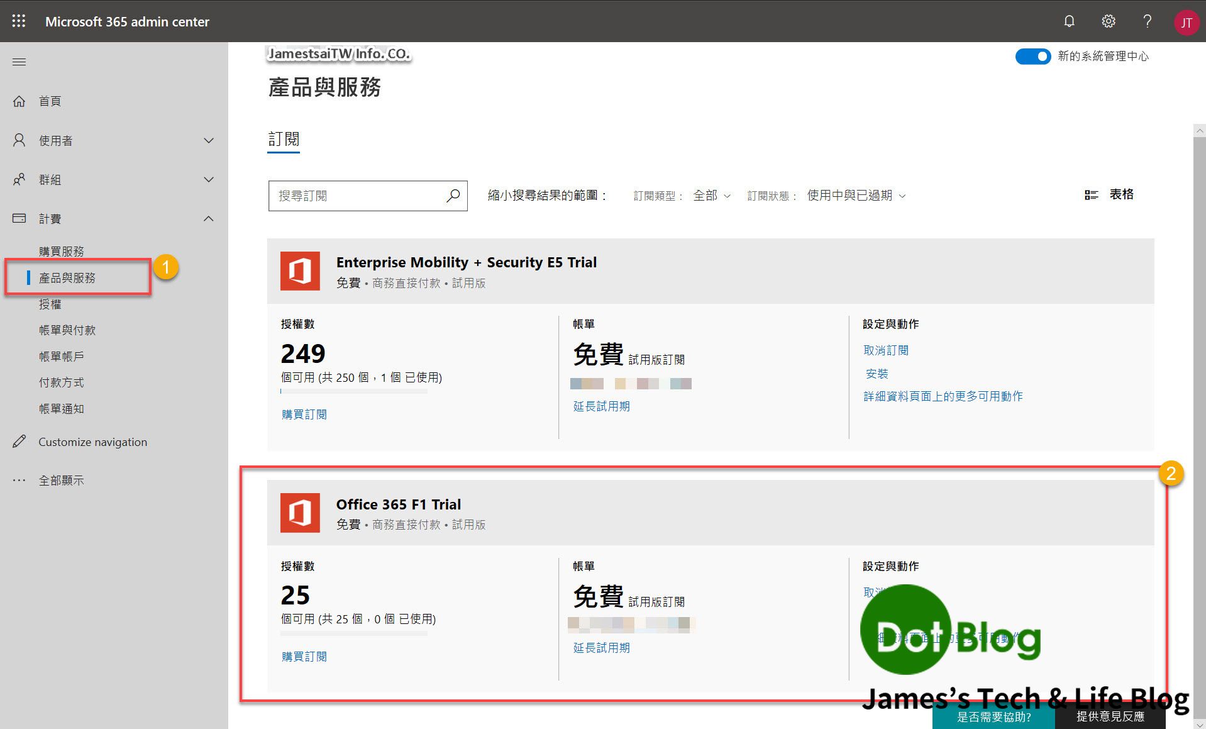Image resolution: width=1206 pixels, height=729 pixels.
Task: Focus the 搜尋訂閱 search field
Action: (x=368, y=196)
